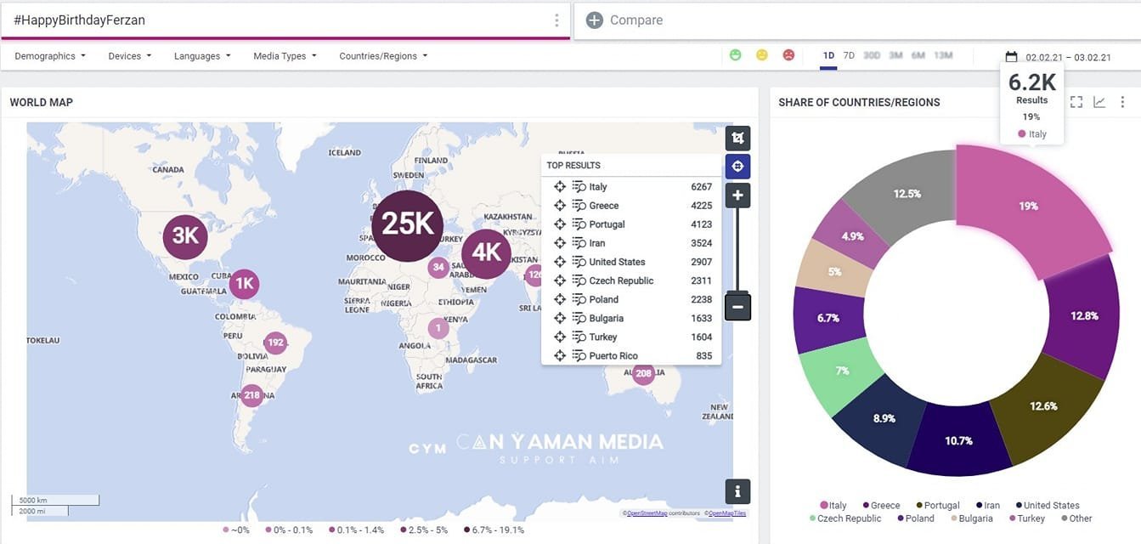
Task: Switch to the line chart view icon
Action: click(1099, 102)
